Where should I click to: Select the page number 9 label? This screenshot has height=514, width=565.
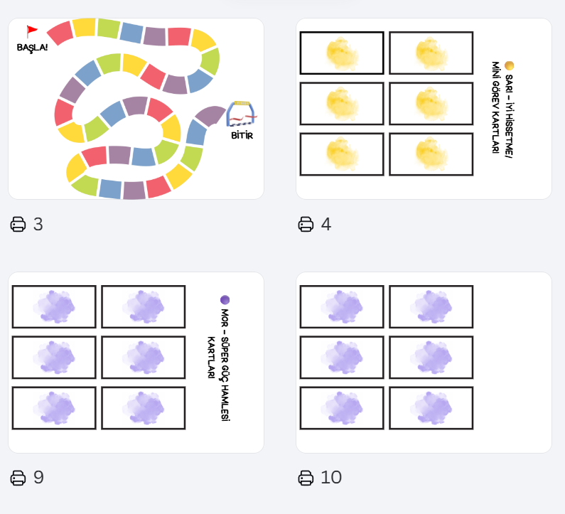point(38,478)
